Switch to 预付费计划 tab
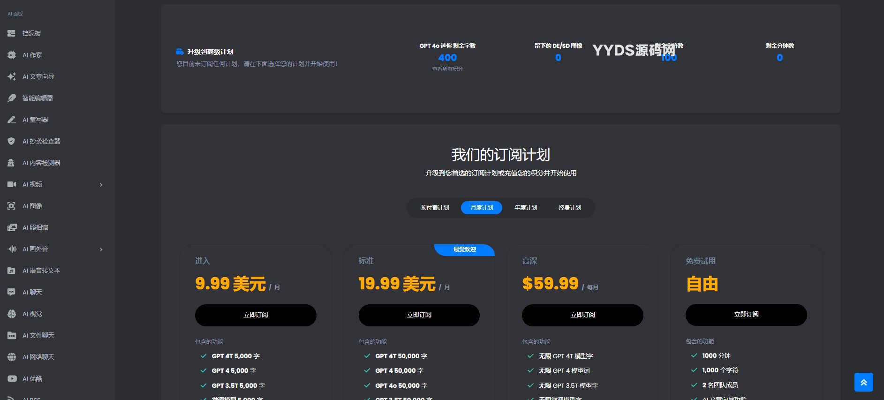 (x=435, y=208)
